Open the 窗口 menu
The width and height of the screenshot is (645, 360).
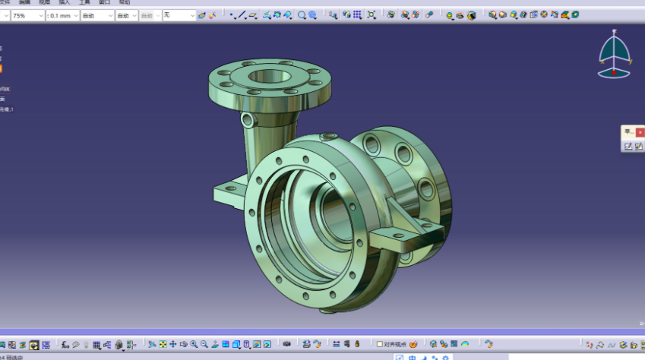tap(105, 2)
